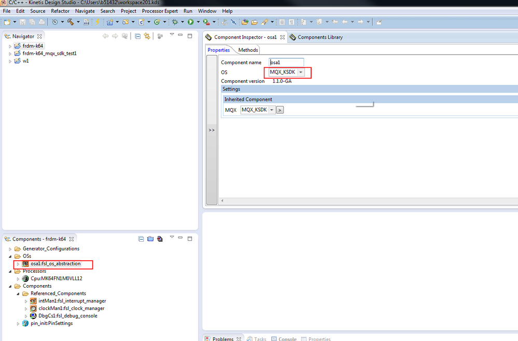This screenshot has width=518, height=341.
Task: Expand the frdm-k64 project node
Action: [10, 46]
